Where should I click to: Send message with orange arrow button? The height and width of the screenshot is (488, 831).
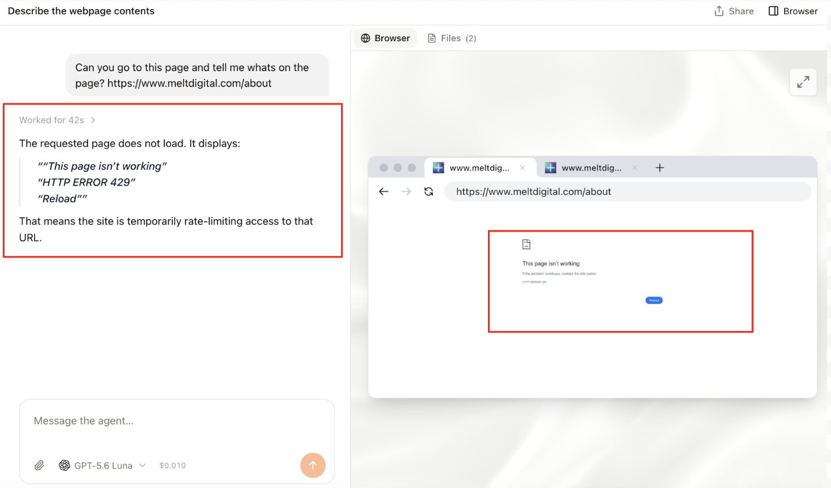point(313,465)
